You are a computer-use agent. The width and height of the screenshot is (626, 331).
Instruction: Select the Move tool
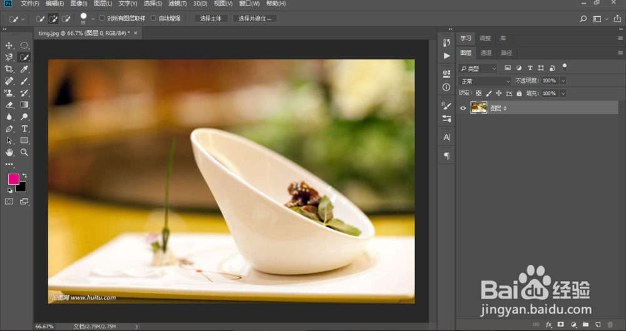9,46
